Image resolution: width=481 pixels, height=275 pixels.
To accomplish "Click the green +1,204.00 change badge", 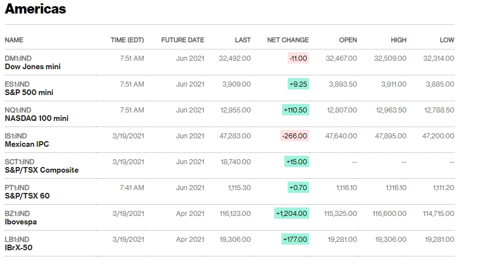I will pyautogui.click(x=292, y=213).
